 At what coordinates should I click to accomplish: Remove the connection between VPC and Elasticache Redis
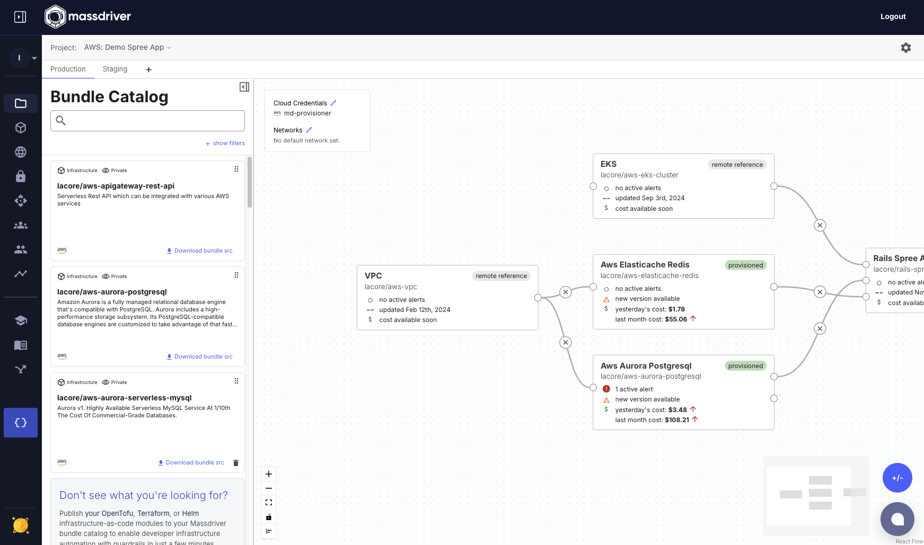tap(566, 292)
